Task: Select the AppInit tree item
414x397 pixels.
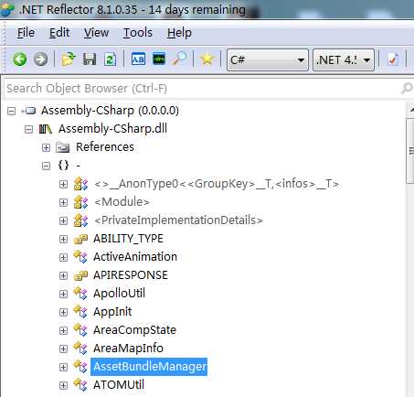Action: [x=112, y=312]
